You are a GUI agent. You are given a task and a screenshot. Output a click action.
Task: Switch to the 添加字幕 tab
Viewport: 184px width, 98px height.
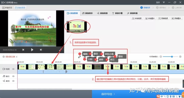(x=117, y=13)
